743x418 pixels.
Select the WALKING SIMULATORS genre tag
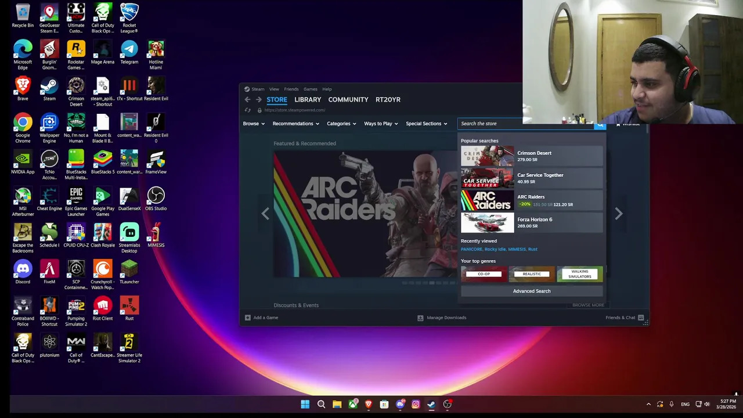tap(579, 274)
